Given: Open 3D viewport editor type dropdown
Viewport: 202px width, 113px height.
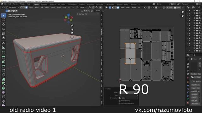Looking at the screenshot, I should (3, 8).
